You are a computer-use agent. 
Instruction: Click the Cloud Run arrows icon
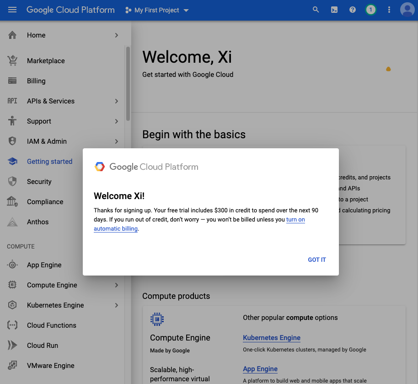coord(12,345)
